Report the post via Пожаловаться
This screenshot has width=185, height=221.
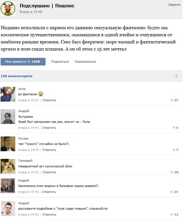[85, 62]
